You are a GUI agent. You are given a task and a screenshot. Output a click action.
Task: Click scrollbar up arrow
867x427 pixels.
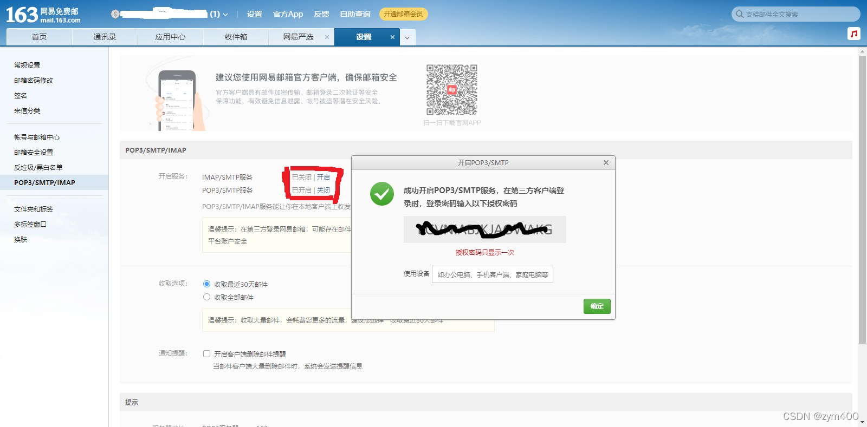(x=862, y=51)
